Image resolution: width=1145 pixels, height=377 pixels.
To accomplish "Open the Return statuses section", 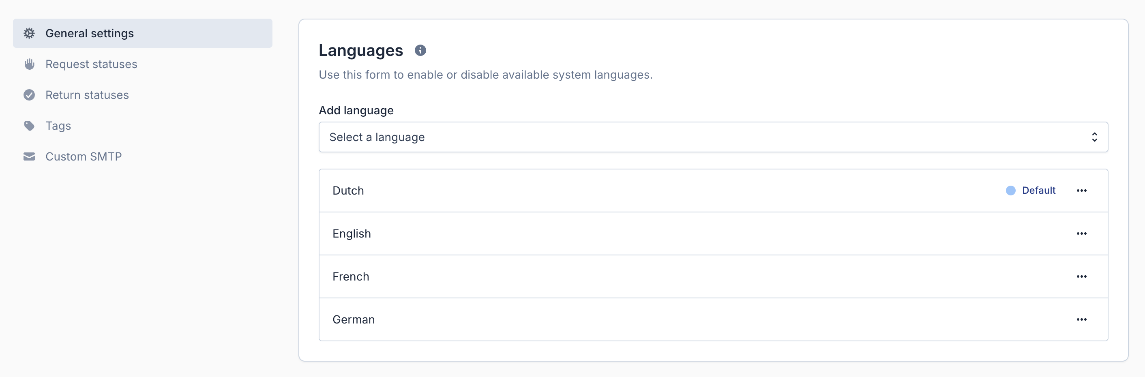I will 87,95.
